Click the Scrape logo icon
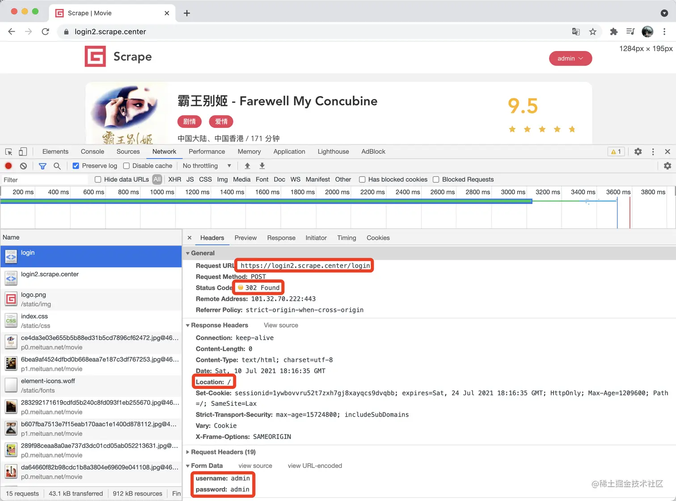 tap(95, 56)
